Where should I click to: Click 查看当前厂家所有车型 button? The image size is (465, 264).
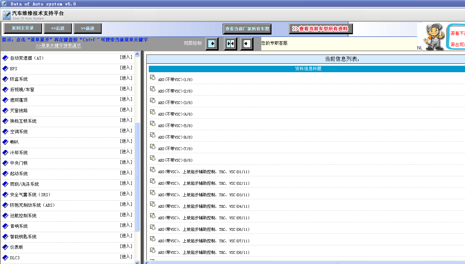[247, 29]
